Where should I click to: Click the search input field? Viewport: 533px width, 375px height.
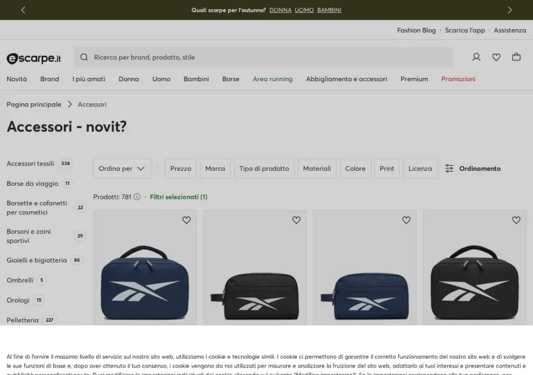(263, 57)
